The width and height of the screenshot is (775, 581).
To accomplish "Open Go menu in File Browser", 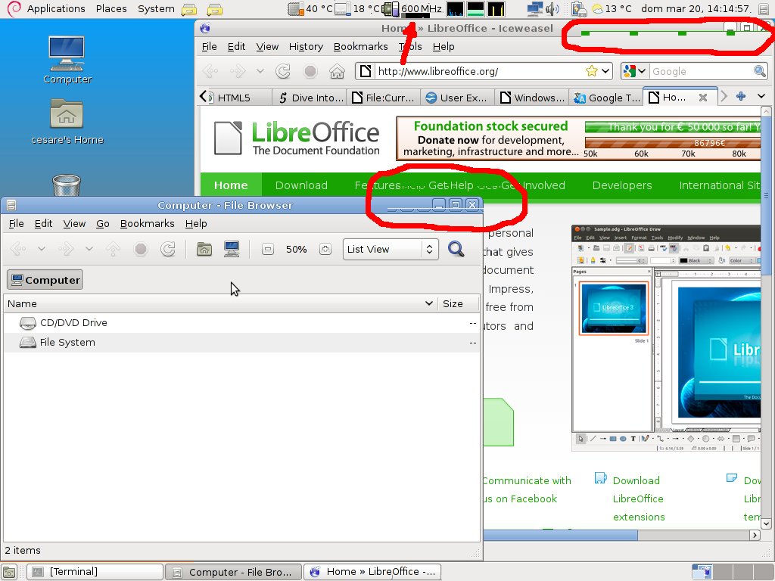I will pos(103,223).
